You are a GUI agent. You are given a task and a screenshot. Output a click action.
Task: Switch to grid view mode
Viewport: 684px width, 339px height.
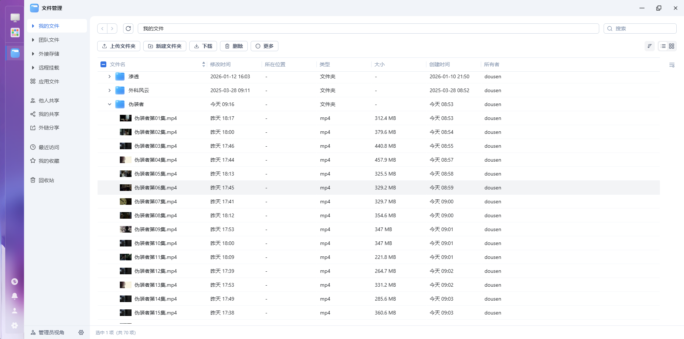[x=672, y=46]
